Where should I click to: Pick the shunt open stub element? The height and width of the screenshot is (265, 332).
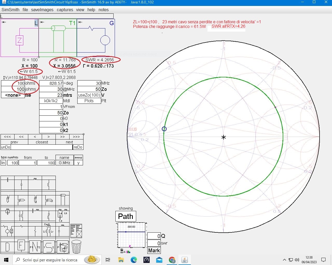click(x=21, y=198)
